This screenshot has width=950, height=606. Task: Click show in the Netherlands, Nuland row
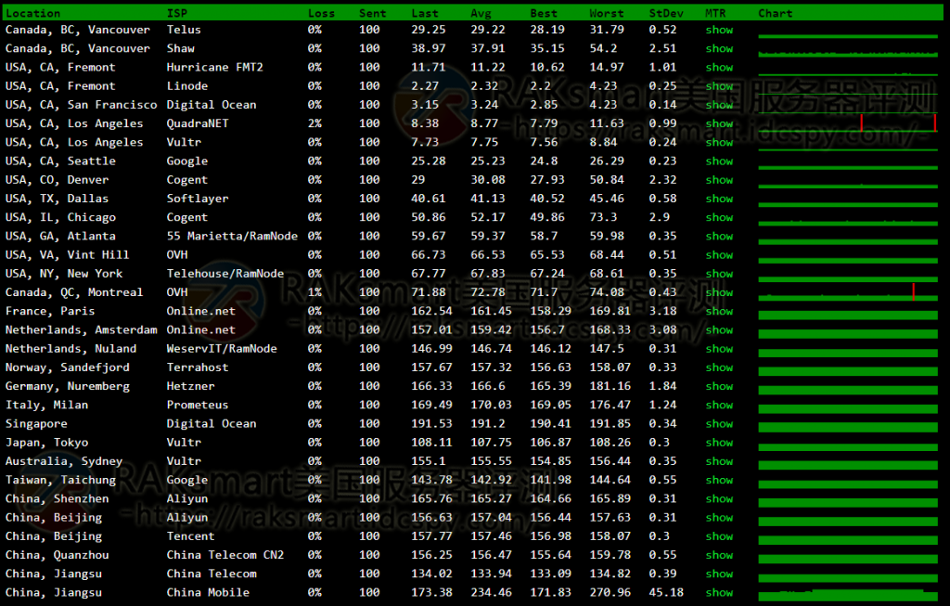719,349
